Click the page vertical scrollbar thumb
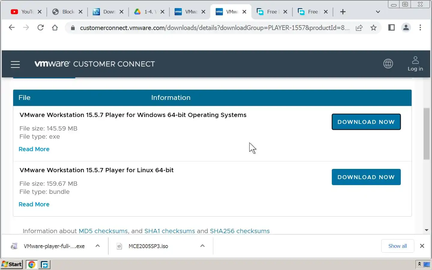The image size is (432, 270). (x=426, y=134)
